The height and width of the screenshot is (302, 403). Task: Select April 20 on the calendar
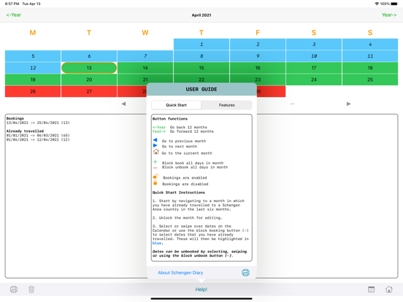89,80
